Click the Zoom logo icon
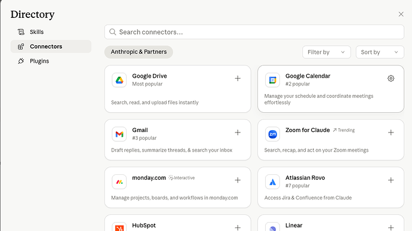This screenshot has height=231, width=412. 272,134
